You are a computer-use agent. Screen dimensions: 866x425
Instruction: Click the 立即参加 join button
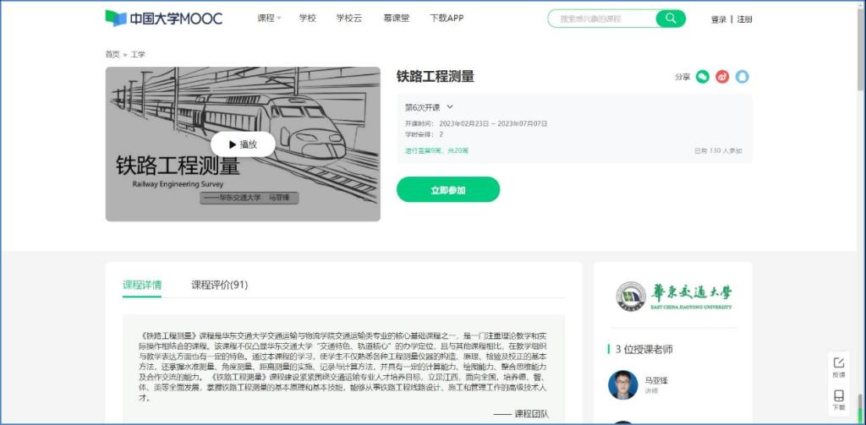pyautogui.click(x=448, y=190)
